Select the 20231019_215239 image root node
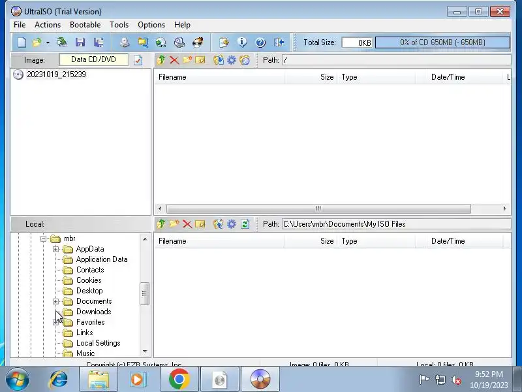 tap(56, 74)
